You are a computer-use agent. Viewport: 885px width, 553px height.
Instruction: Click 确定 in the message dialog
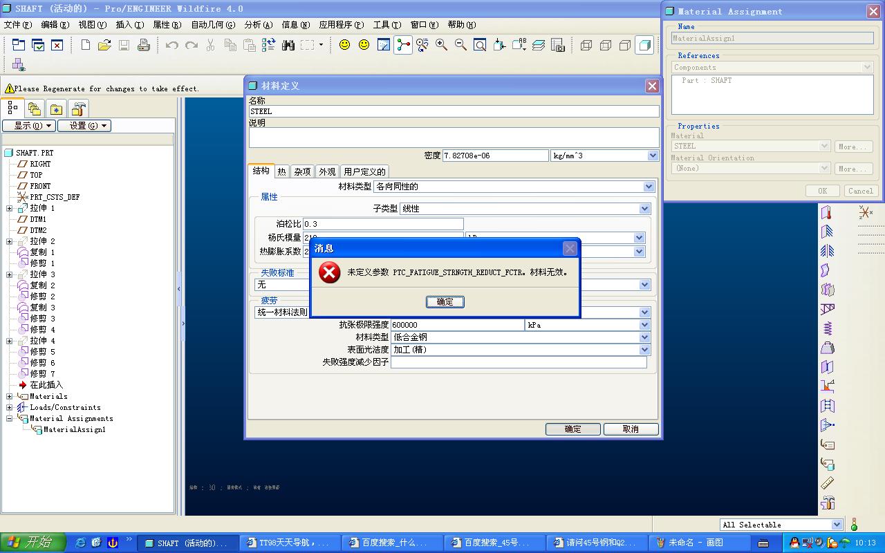pos(445,301)
